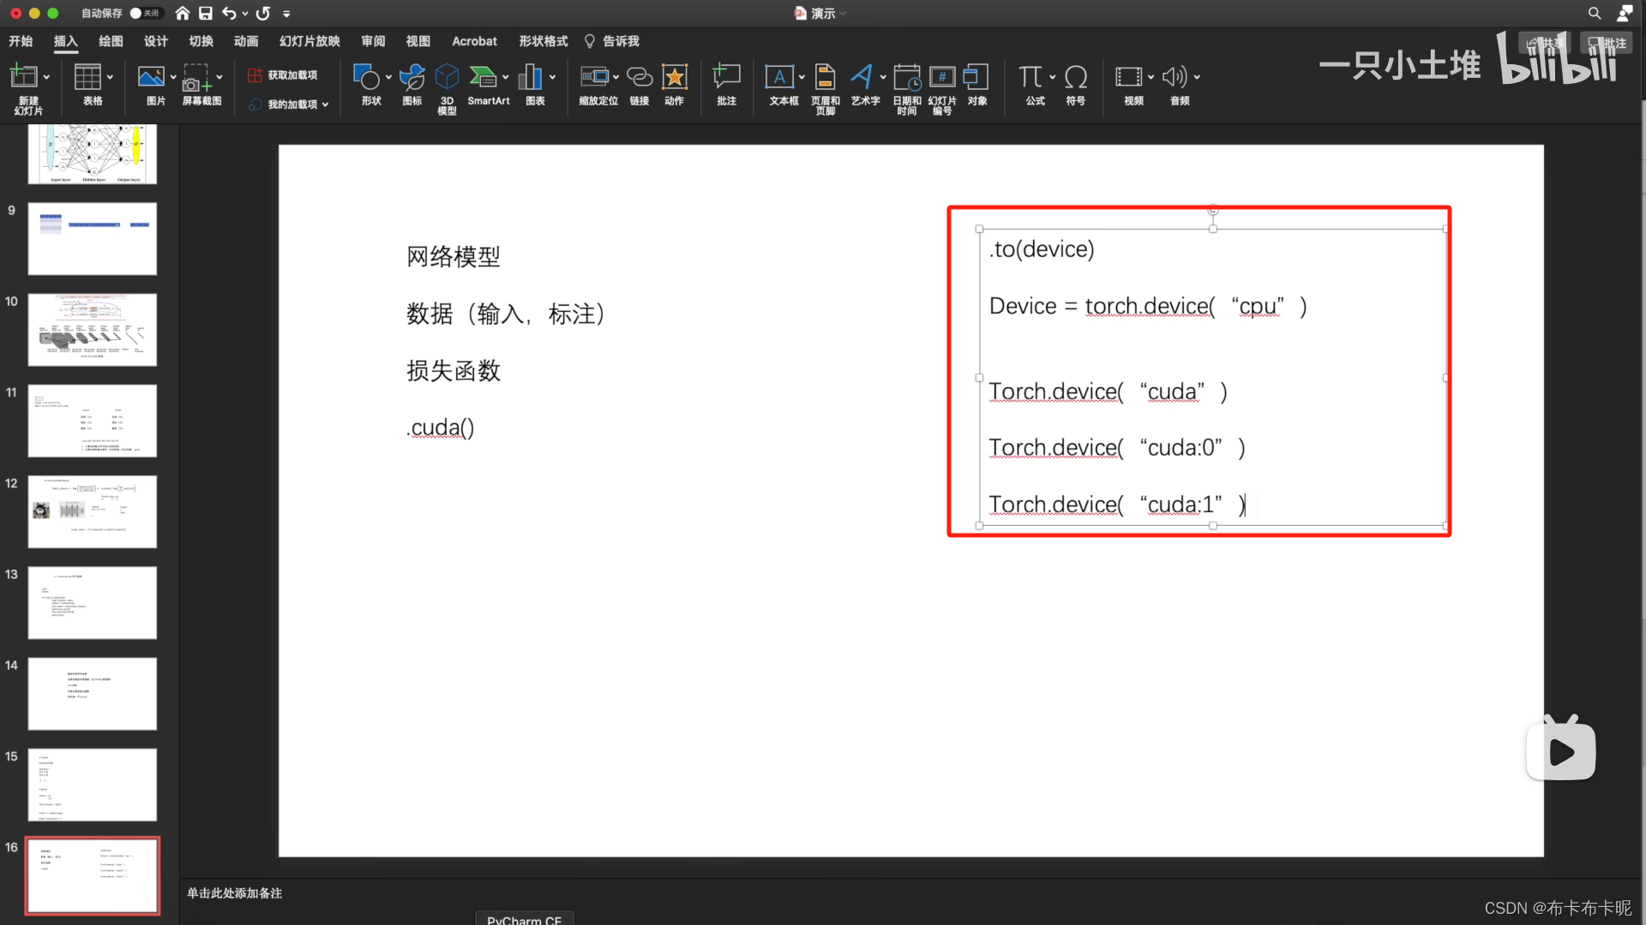Image resolution: width=1646 pixels, height=925 pixels.
Task: Expand the Shapes dropdown arrow
Action: pyautogui.click(x=388, y=77)
